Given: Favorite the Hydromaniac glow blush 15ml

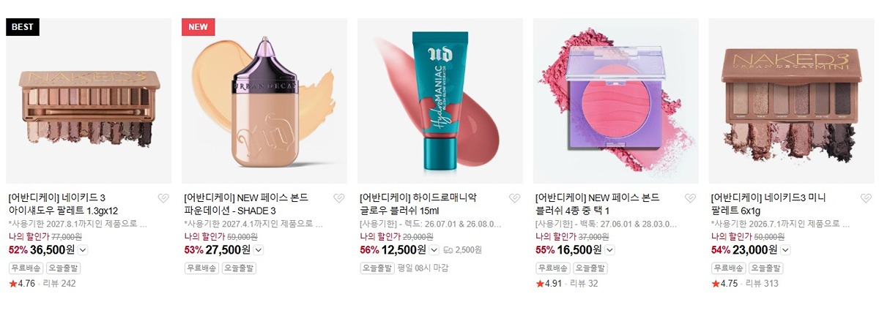Looking at the screenshot, I should [515, 198].
